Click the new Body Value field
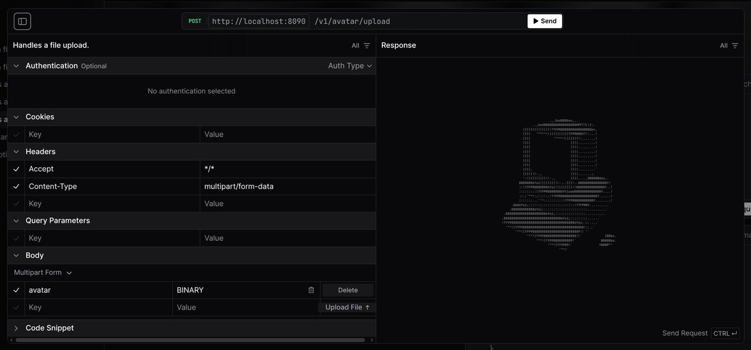The width and height of the screenshot is (751, 350). click(245, 307)
